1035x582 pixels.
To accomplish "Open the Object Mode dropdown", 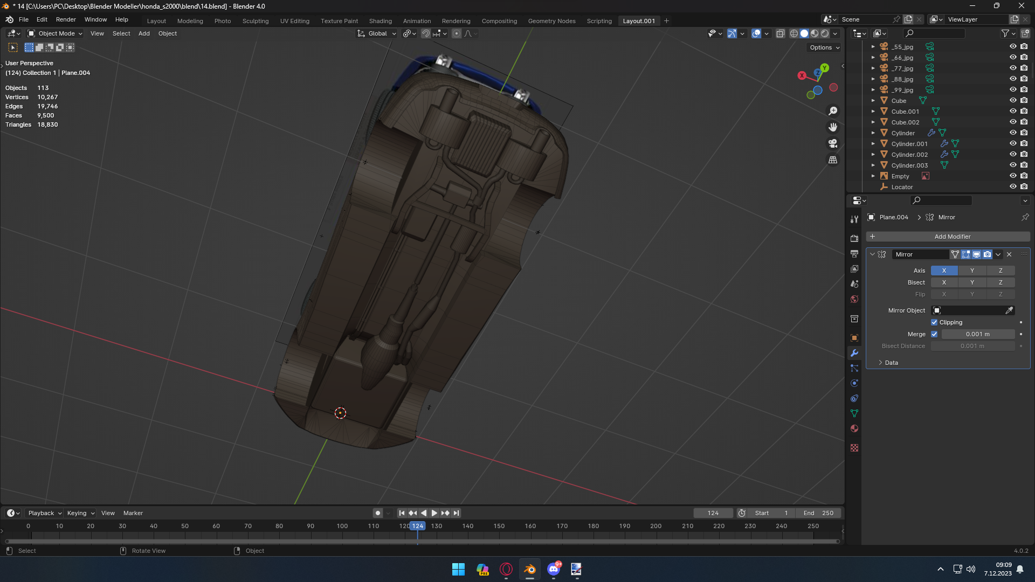I will (56, 33).
